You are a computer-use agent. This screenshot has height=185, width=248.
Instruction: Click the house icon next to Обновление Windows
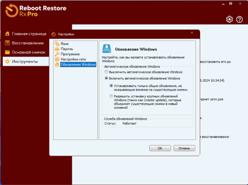[57, 64]
